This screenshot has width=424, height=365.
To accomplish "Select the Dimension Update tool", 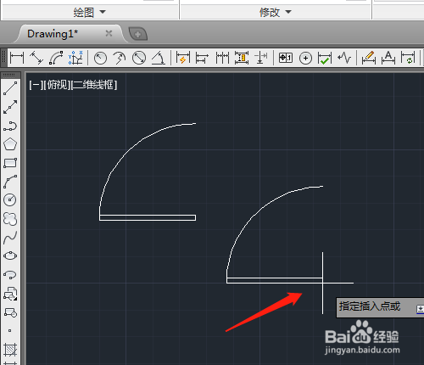I will (408, 58).
